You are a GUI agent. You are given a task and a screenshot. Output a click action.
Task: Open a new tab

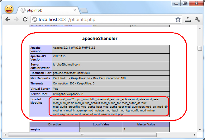click(84, 10)
